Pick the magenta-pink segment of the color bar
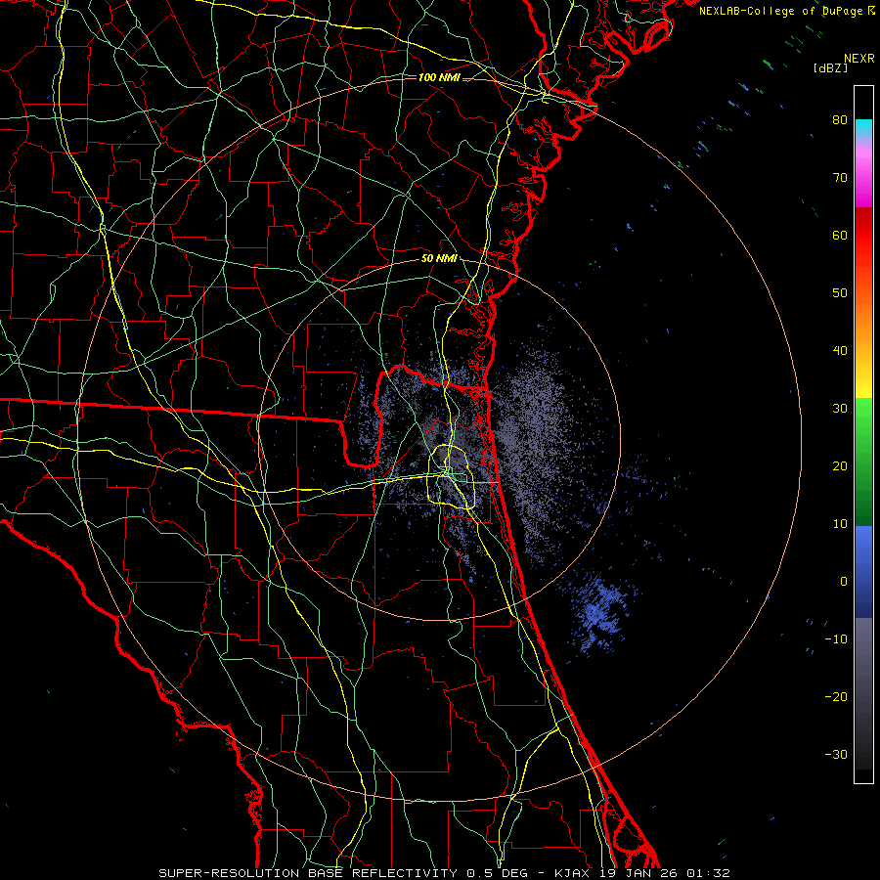880x880 pixels. pyautogui.click(x=863, y=174)
